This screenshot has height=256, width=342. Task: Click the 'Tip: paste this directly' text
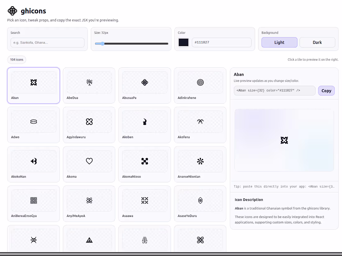coord(284,186)
